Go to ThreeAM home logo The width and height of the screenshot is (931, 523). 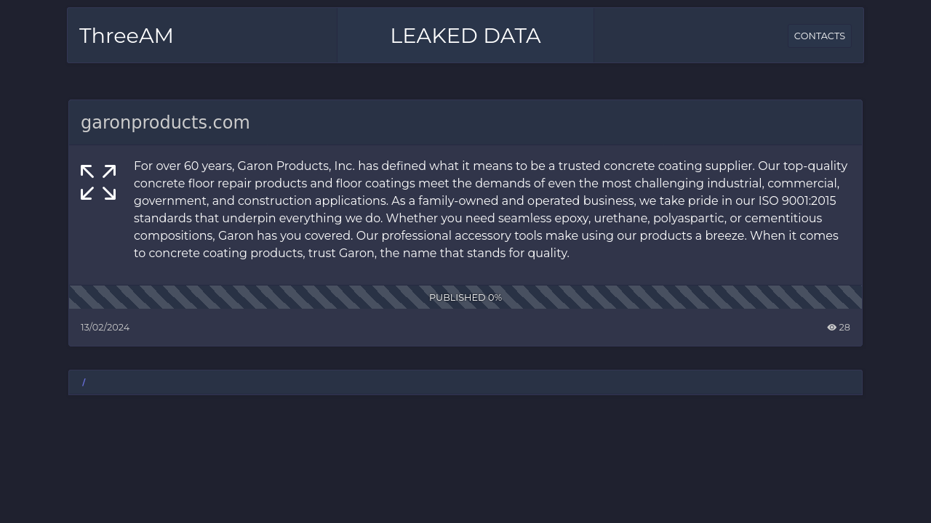point(127,36)
